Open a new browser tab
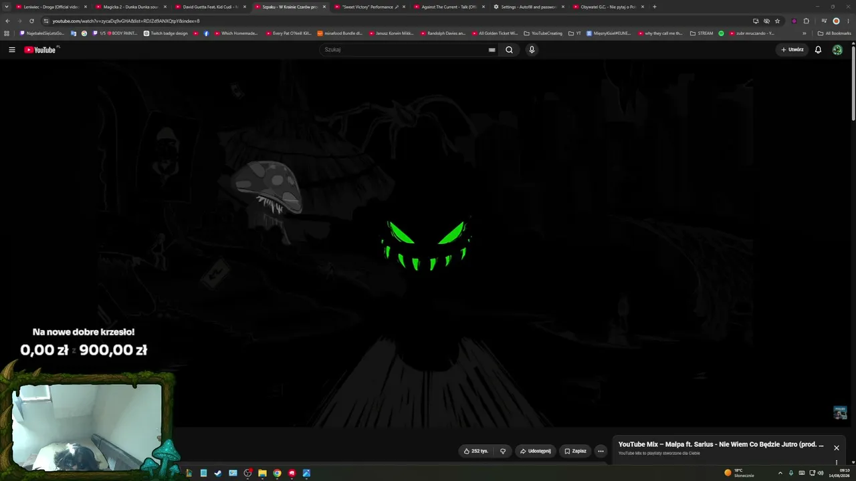This screenshot has width=856, height=481. (654, 7)
